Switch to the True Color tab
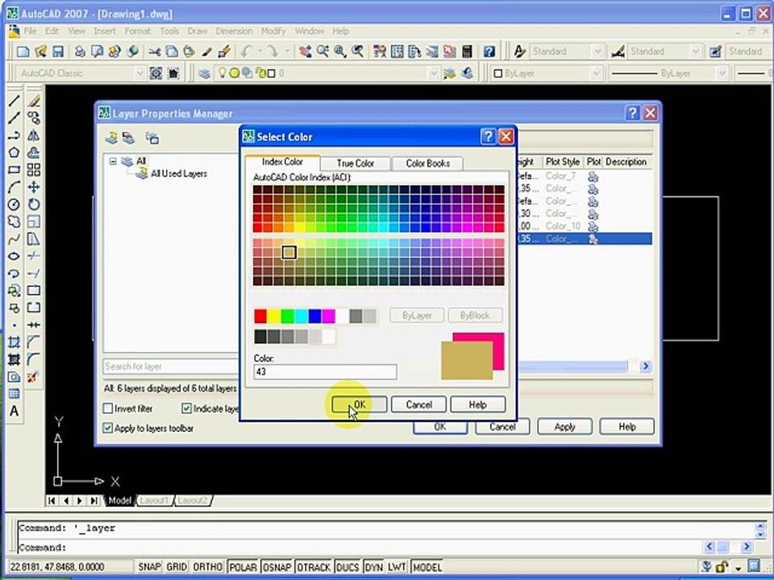Image resolution: width=774 pixels, height=580 pixels. [x=356, y=164]
